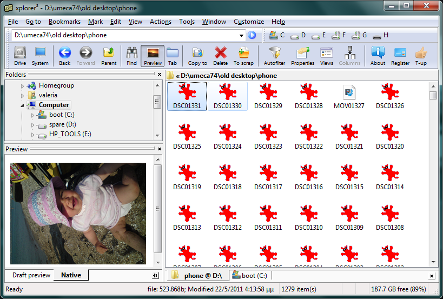Switch to Draft preview tab
The width and height of the screenshot is (443, 299).
[x=31, y=275]
